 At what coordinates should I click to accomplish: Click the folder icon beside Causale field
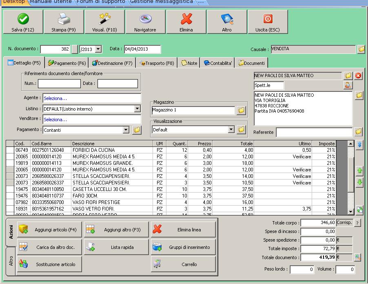click(361, 49)
